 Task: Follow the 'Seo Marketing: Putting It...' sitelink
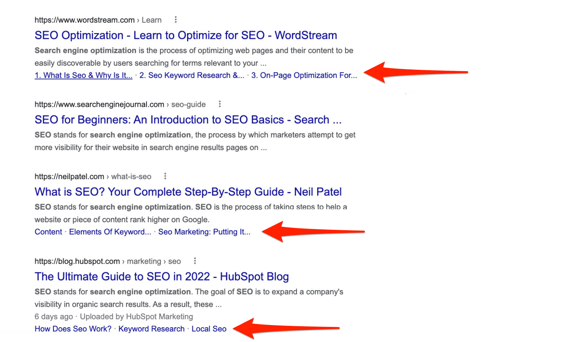click(x=204, y=232)
